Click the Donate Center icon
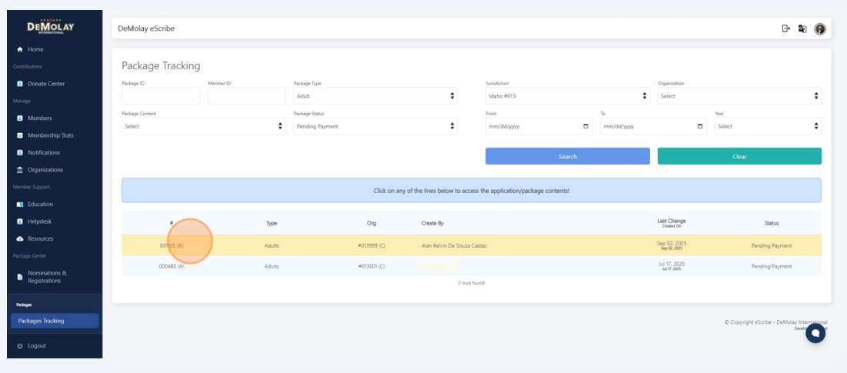The image size is (847, 373). [x=20, y=84]
